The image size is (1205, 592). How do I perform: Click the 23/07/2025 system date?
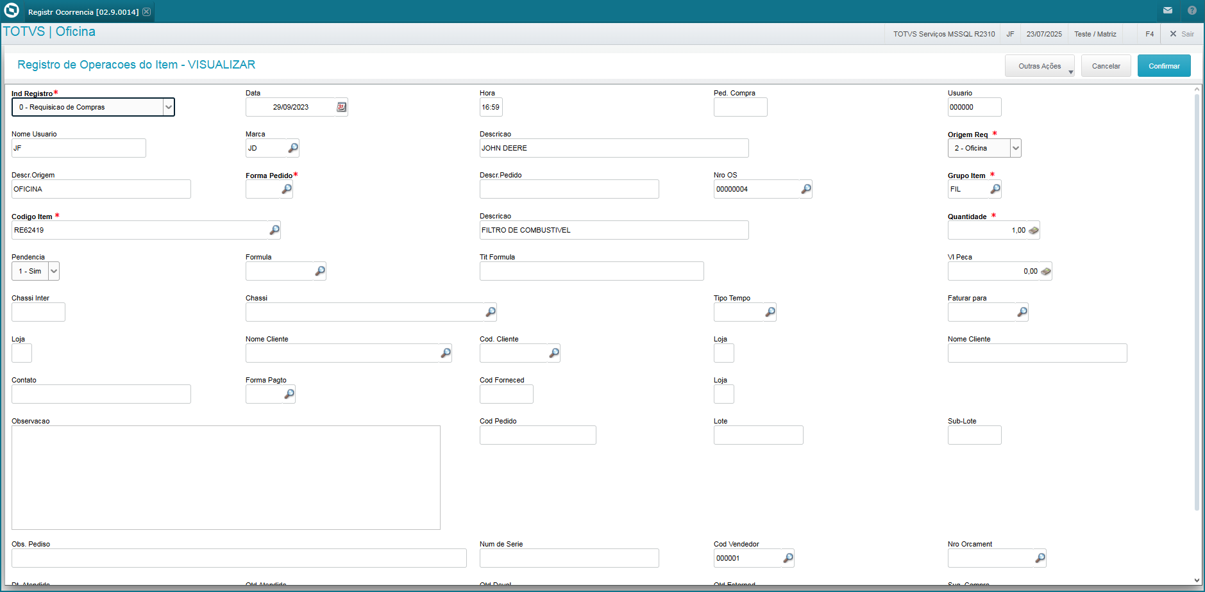point(1044,34)
